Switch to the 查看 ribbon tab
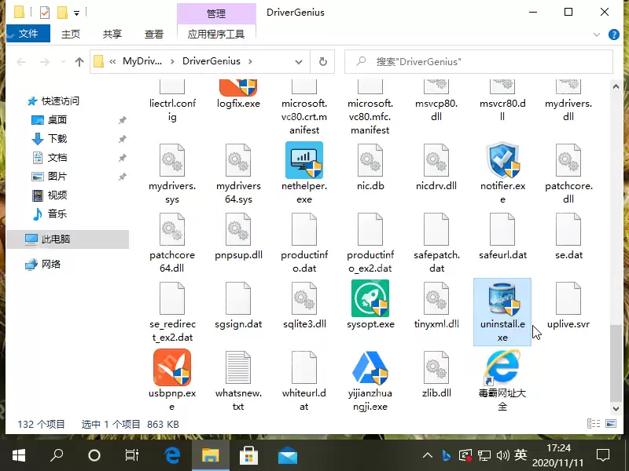 (154, 35)
